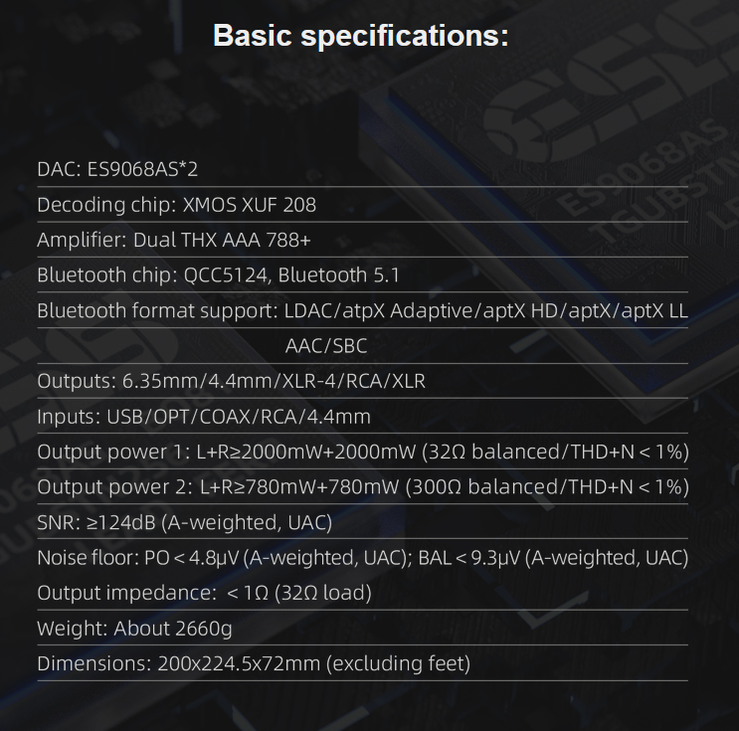The height and width of the screenshot is (731, 739).
Task: Click the Bluetooth chip QCC5124 line
Action: [218, 275]
